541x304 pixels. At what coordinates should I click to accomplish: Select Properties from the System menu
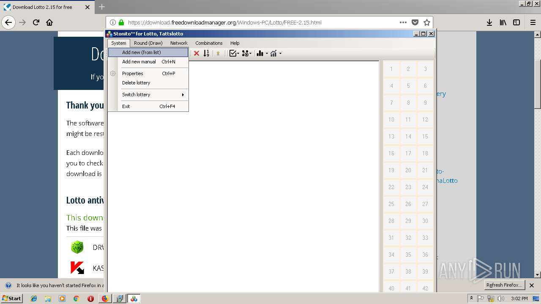[x=148, y=73]
